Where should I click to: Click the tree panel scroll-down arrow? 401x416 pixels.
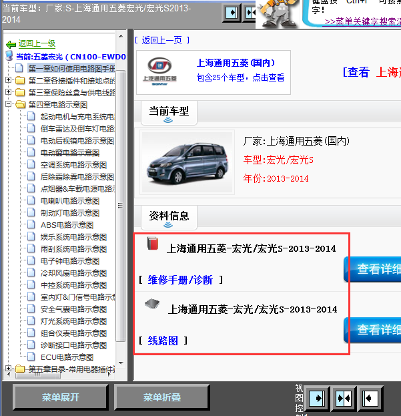(x=121, y=363)
